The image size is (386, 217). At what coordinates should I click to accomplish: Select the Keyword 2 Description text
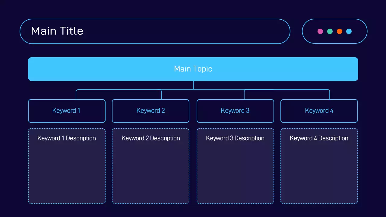(x=150, y=138)
